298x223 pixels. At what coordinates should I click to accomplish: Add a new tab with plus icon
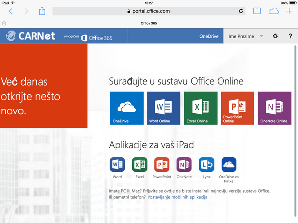tap(289, 11)
